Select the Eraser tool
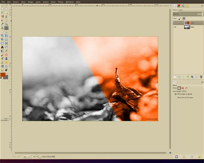The image size is (204, 163). click(x=6, y=55)
